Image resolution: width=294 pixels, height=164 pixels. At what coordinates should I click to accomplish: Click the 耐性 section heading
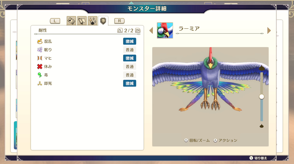point(43,30)
